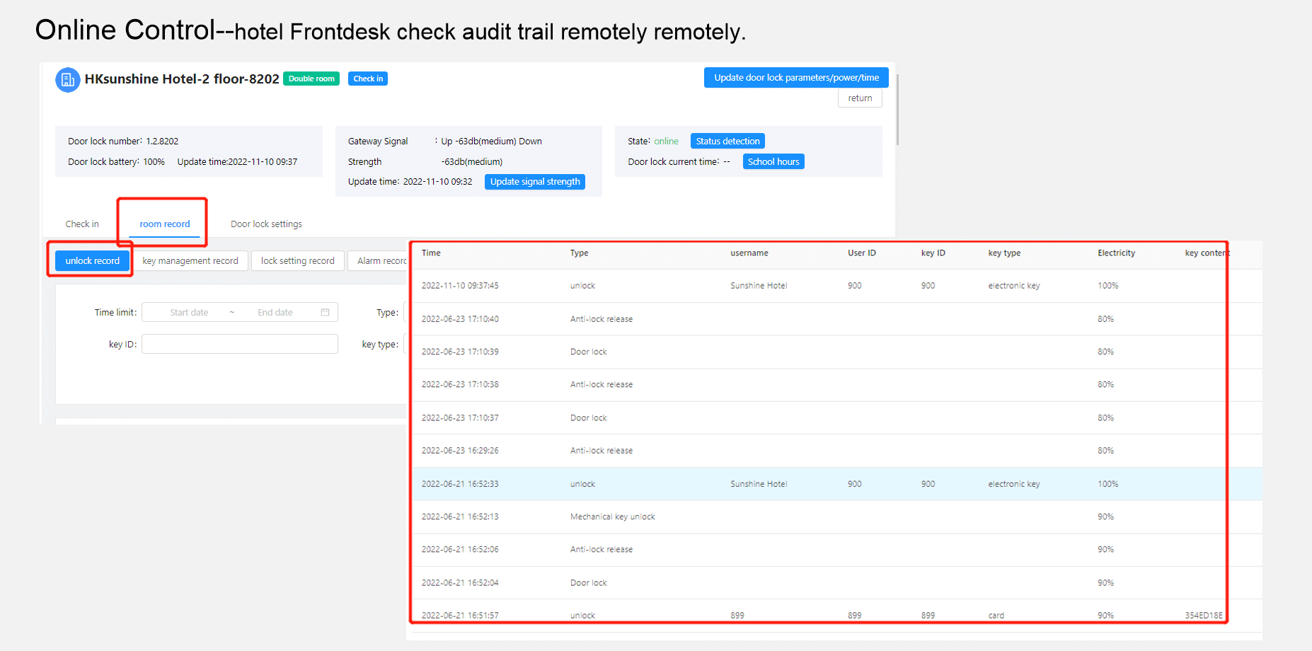Open the lock setting record tab
The image size is (1312, 651).
pos(297,261)
